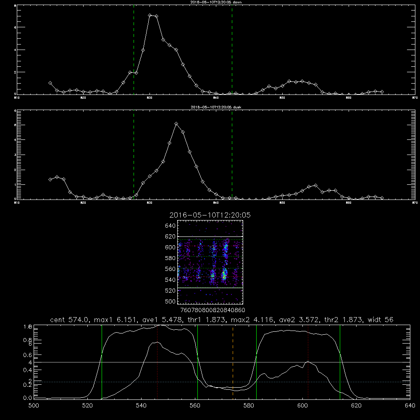The image size is (420, 420).
Task: Click the 500 label on the spectral image y-axis
Action: (x=170, y=301)
